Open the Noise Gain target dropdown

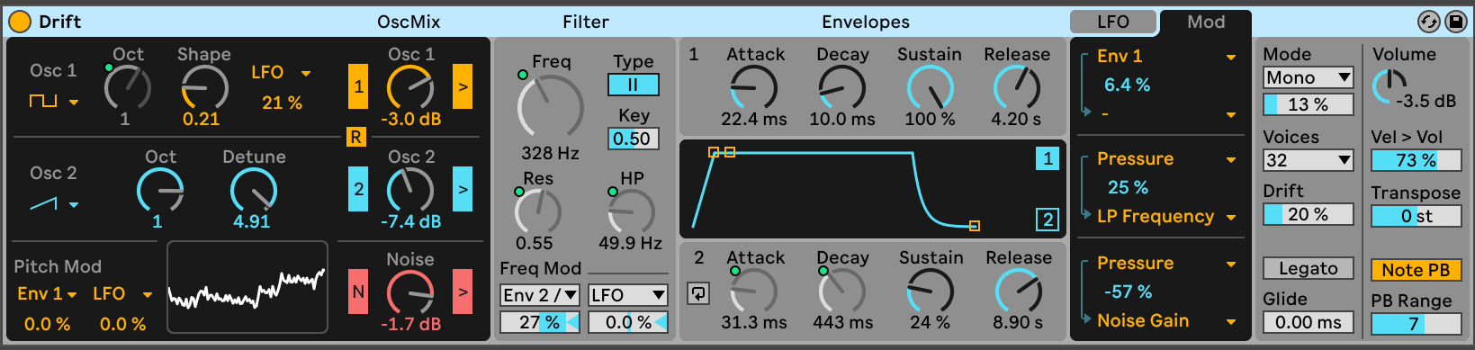click(1166, 321)
